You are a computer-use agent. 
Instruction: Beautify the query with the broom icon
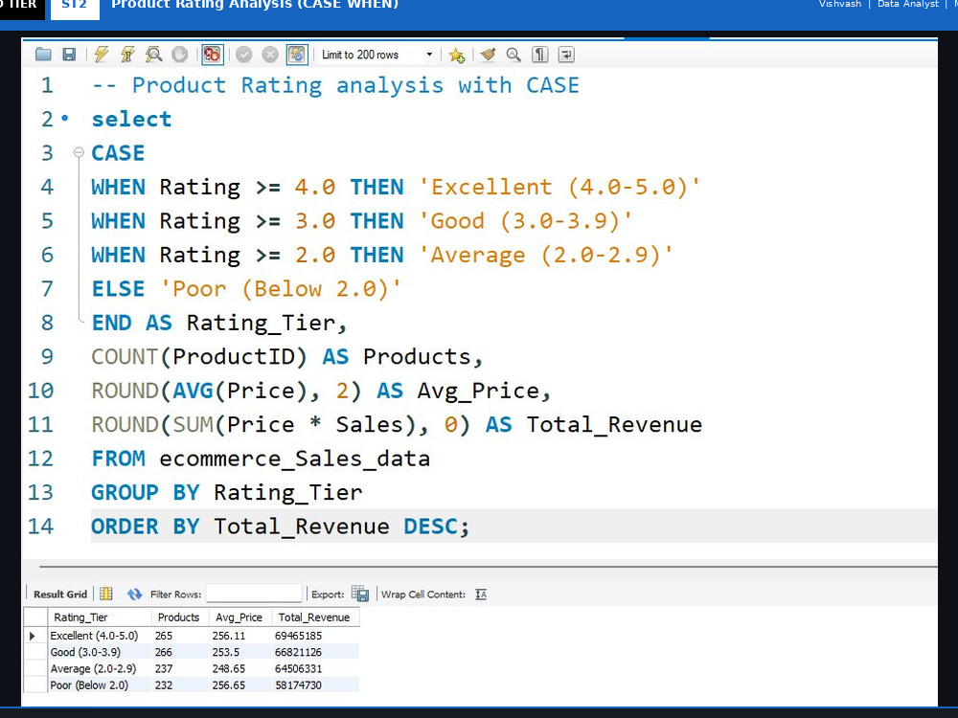488,55
